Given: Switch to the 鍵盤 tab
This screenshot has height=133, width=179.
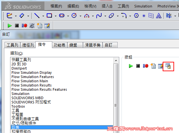Looking at the screenshot, I should (75, 45).
